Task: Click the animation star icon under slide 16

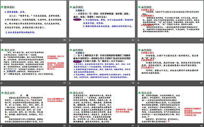Action: point(1,126)
